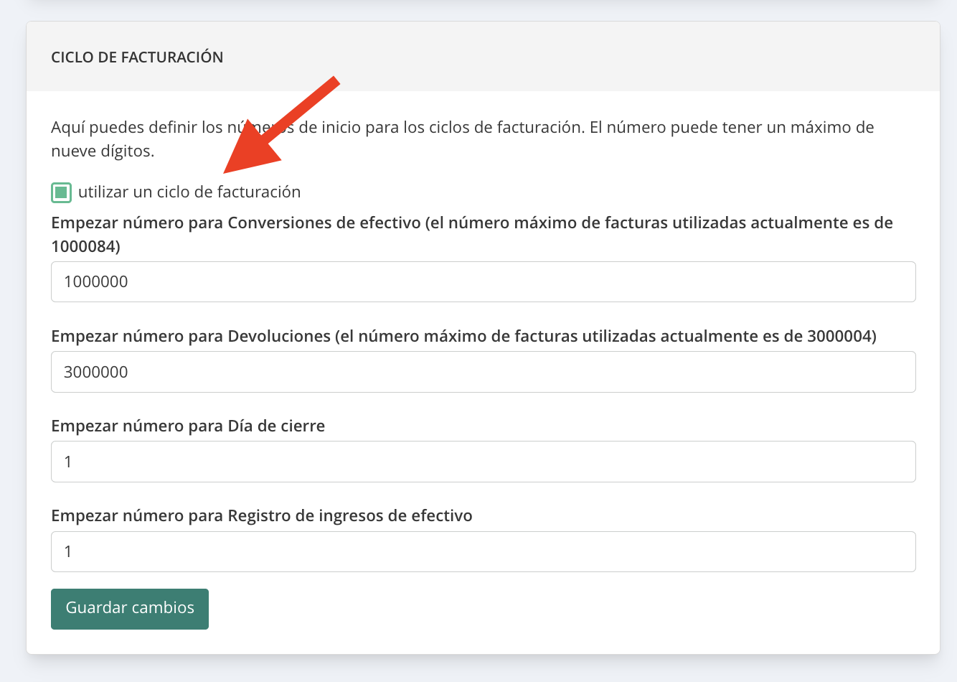Click the gray header bar right of the title

point(574,57)
